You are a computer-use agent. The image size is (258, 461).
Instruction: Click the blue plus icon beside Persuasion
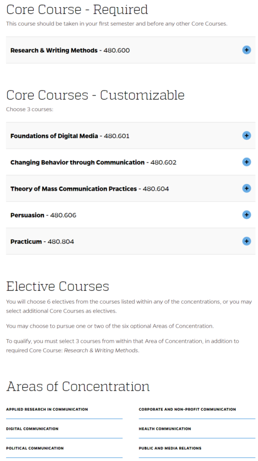pos(246,215)
